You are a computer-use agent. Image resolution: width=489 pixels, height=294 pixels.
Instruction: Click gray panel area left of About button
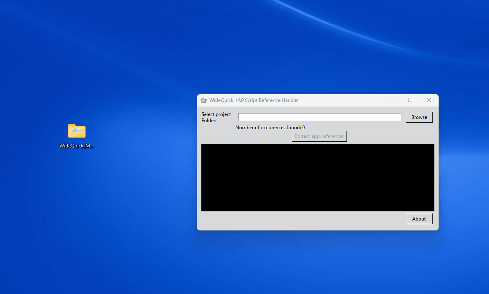tap(301, 220)
